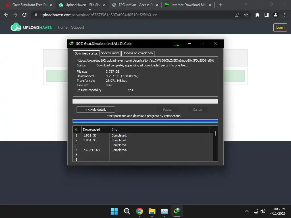291x218 pixels.
Task: Go back using the browser back arrow
Action: [x=6, y=15]
